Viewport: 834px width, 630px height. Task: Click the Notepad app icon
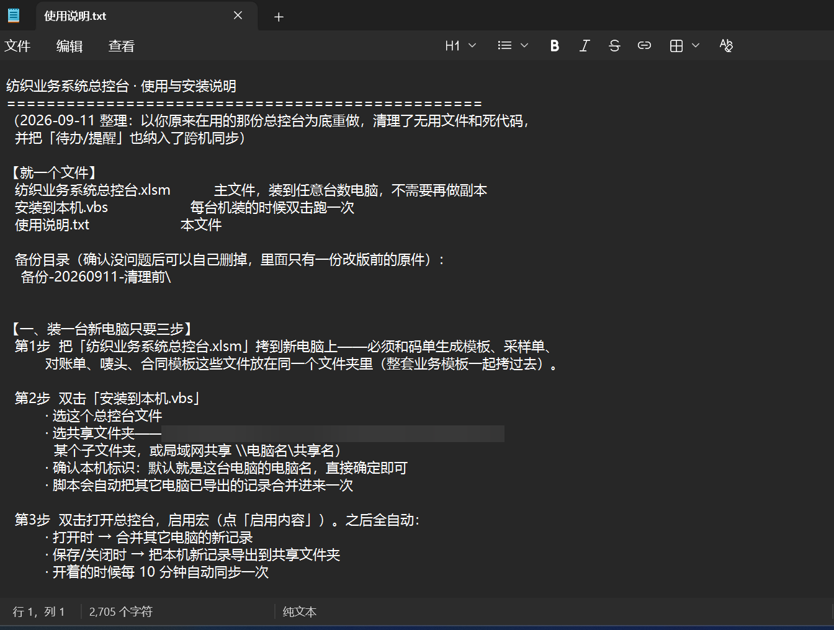click(x=13, y=16)
